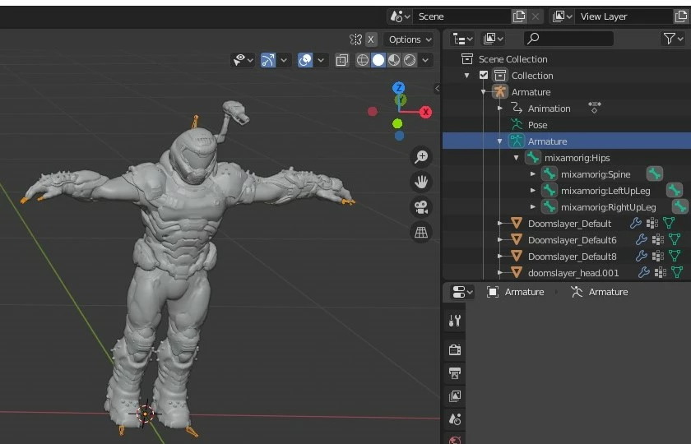Open the Scene properties tab

click(x=455, y=419)
